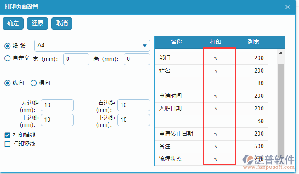Click the 名称 column header
This screenshot has height=174, width=299.
coord(176,42)
